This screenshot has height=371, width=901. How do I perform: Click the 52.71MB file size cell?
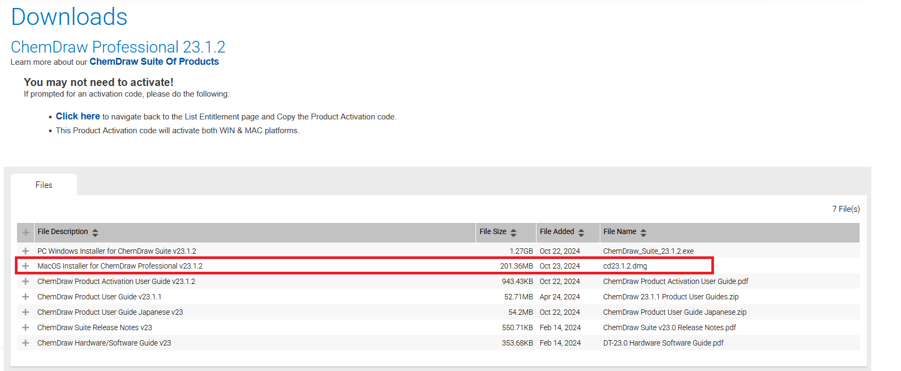point(518,297)
